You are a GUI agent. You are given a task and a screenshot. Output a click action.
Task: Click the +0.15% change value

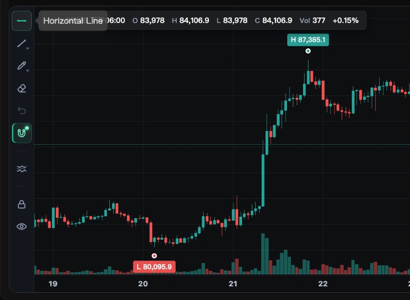coord(346,20)
